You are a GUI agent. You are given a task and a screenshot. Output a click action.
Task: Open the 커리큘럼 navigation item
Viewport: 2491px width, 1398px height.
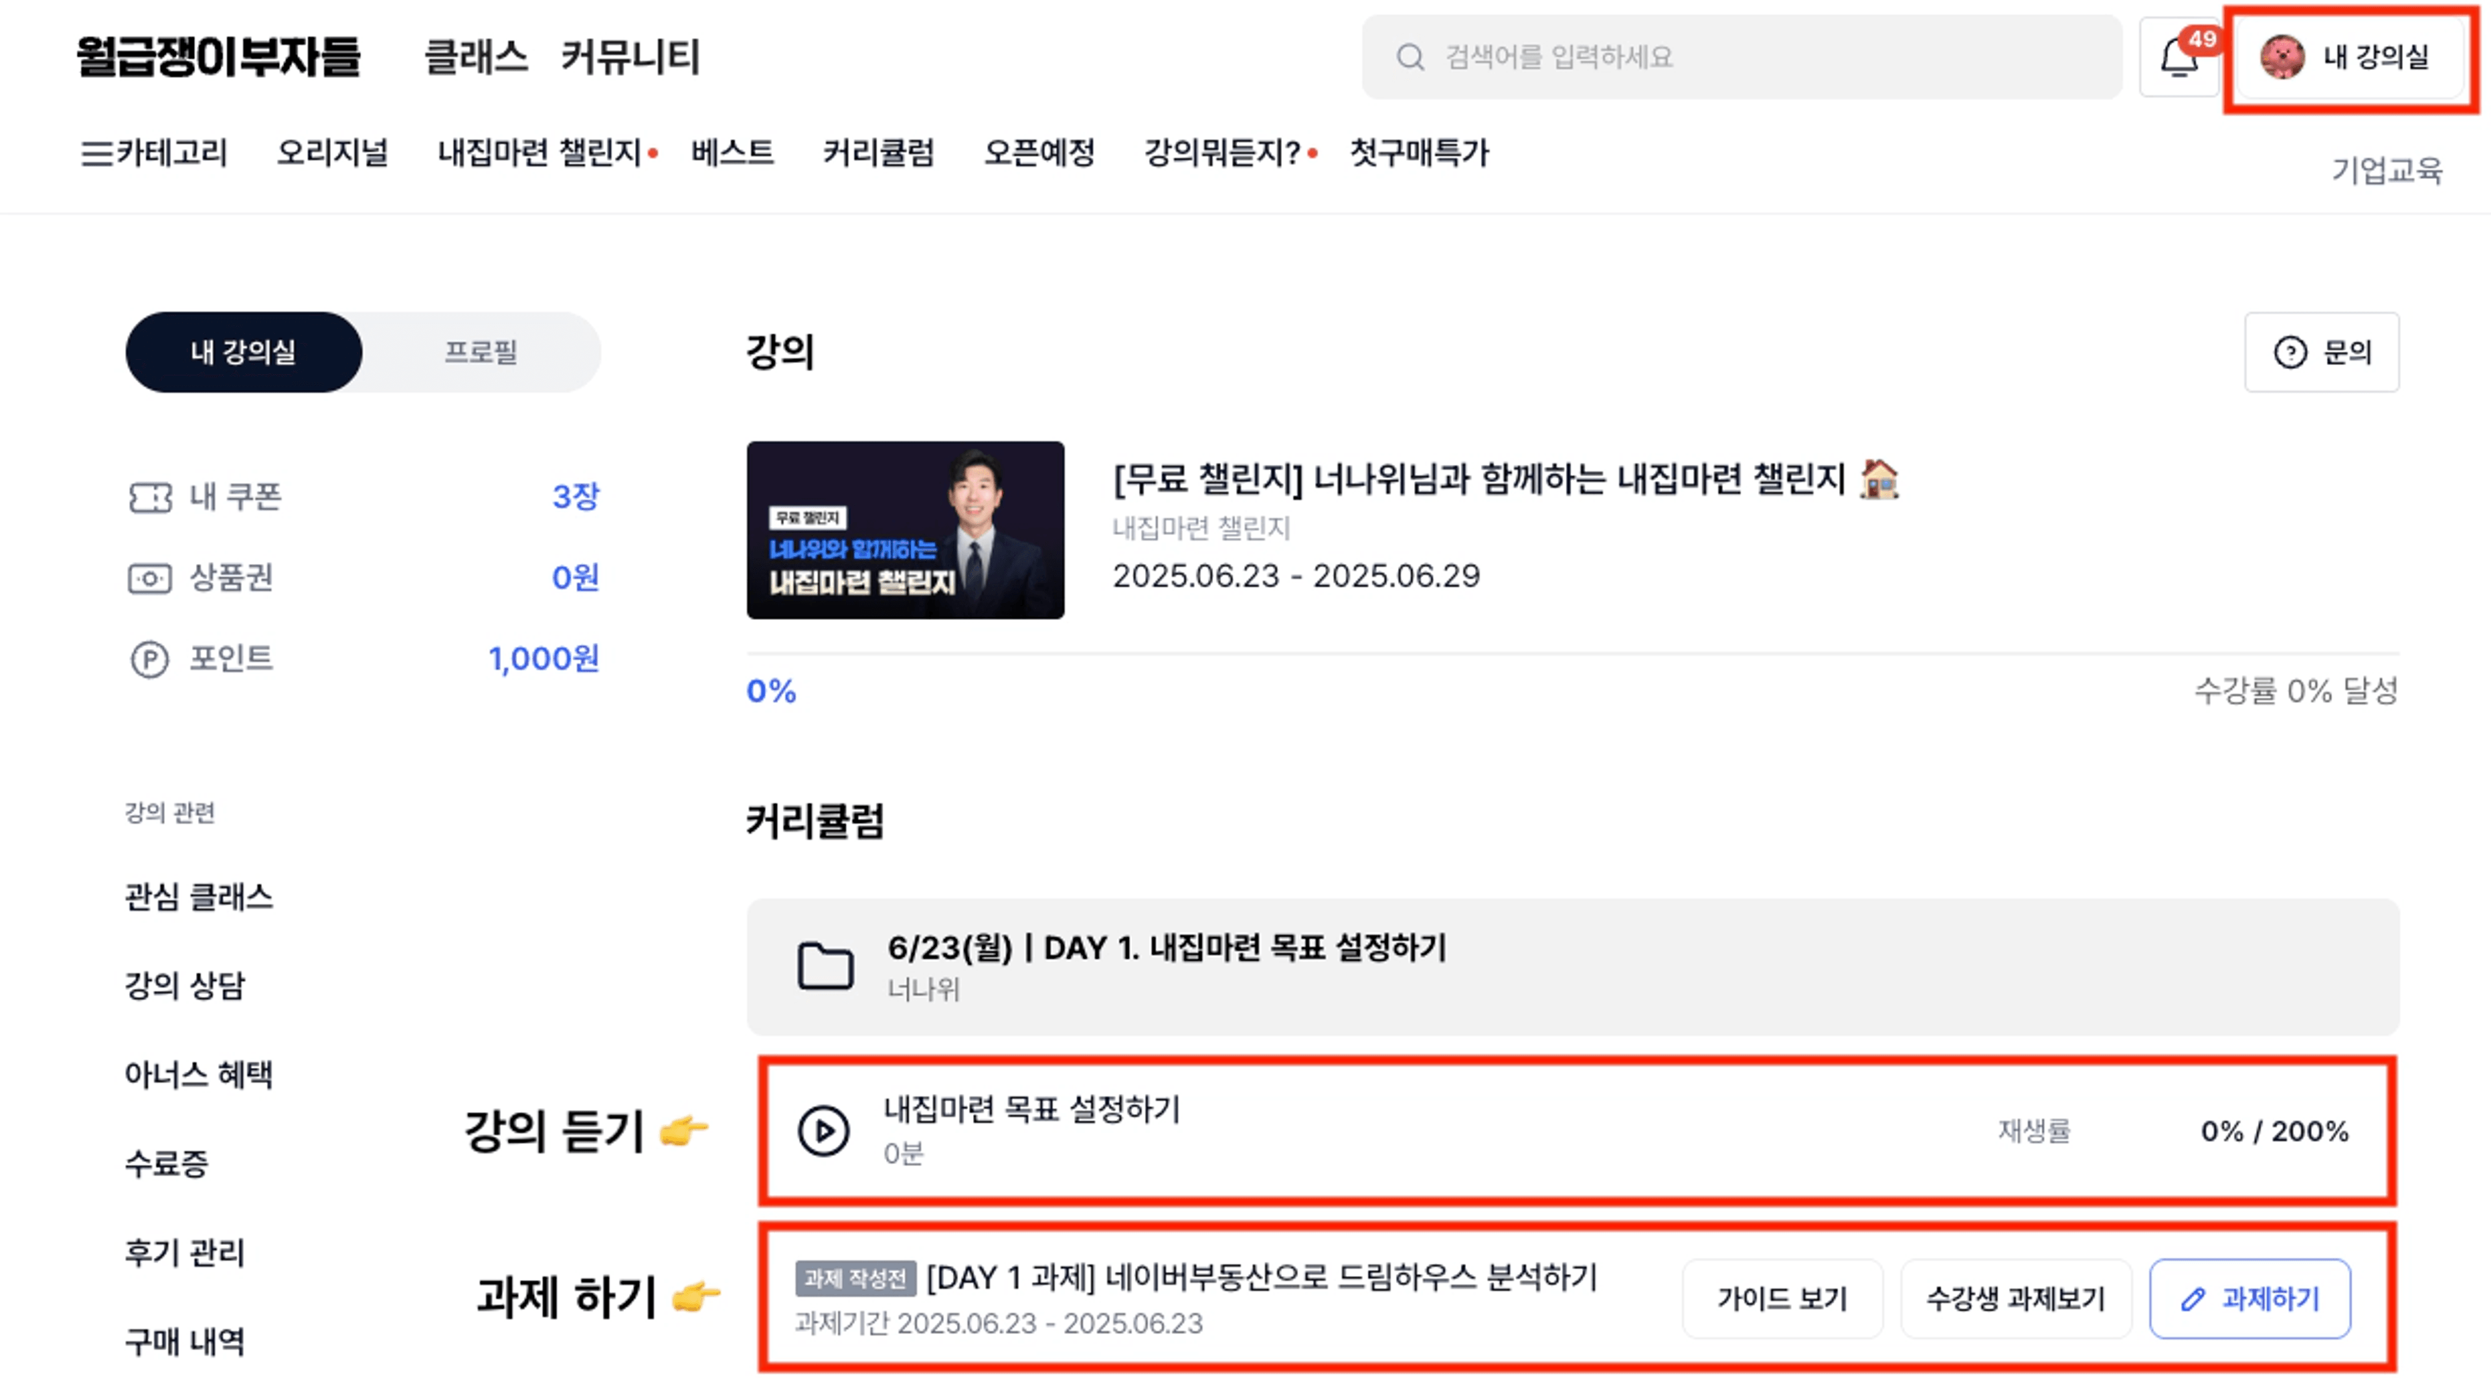[x=878, y=153]
